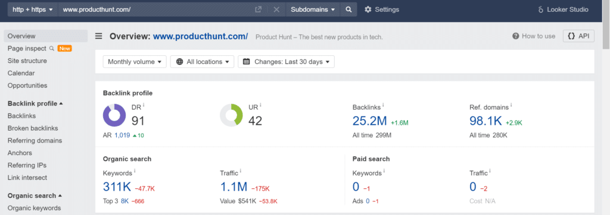This screenshot has width=610, height=215.
Task: Click info icon beside Organic Keywords
Action: point(135,171)
